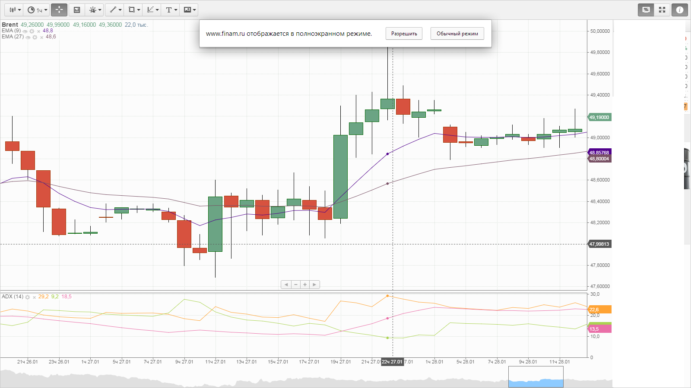
Task: Toggle EMA (27) visibility eye
Action: [28, 37]
